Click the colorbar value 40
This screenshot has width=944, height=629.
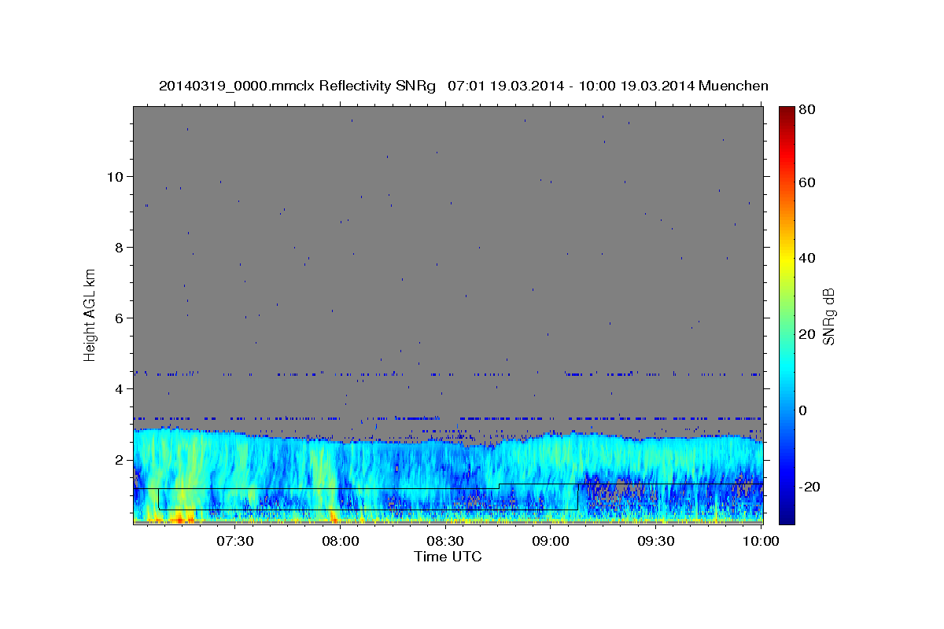point(806,258)
